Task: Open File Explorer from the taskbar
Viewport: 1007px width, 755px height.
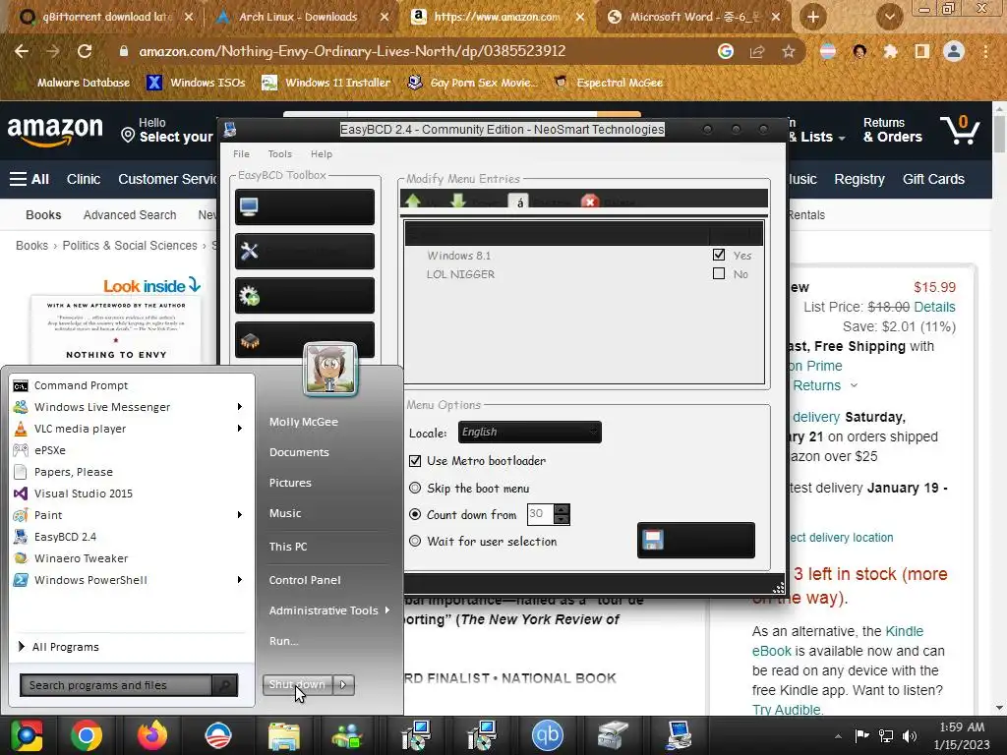Action: [x=284, y=735]
